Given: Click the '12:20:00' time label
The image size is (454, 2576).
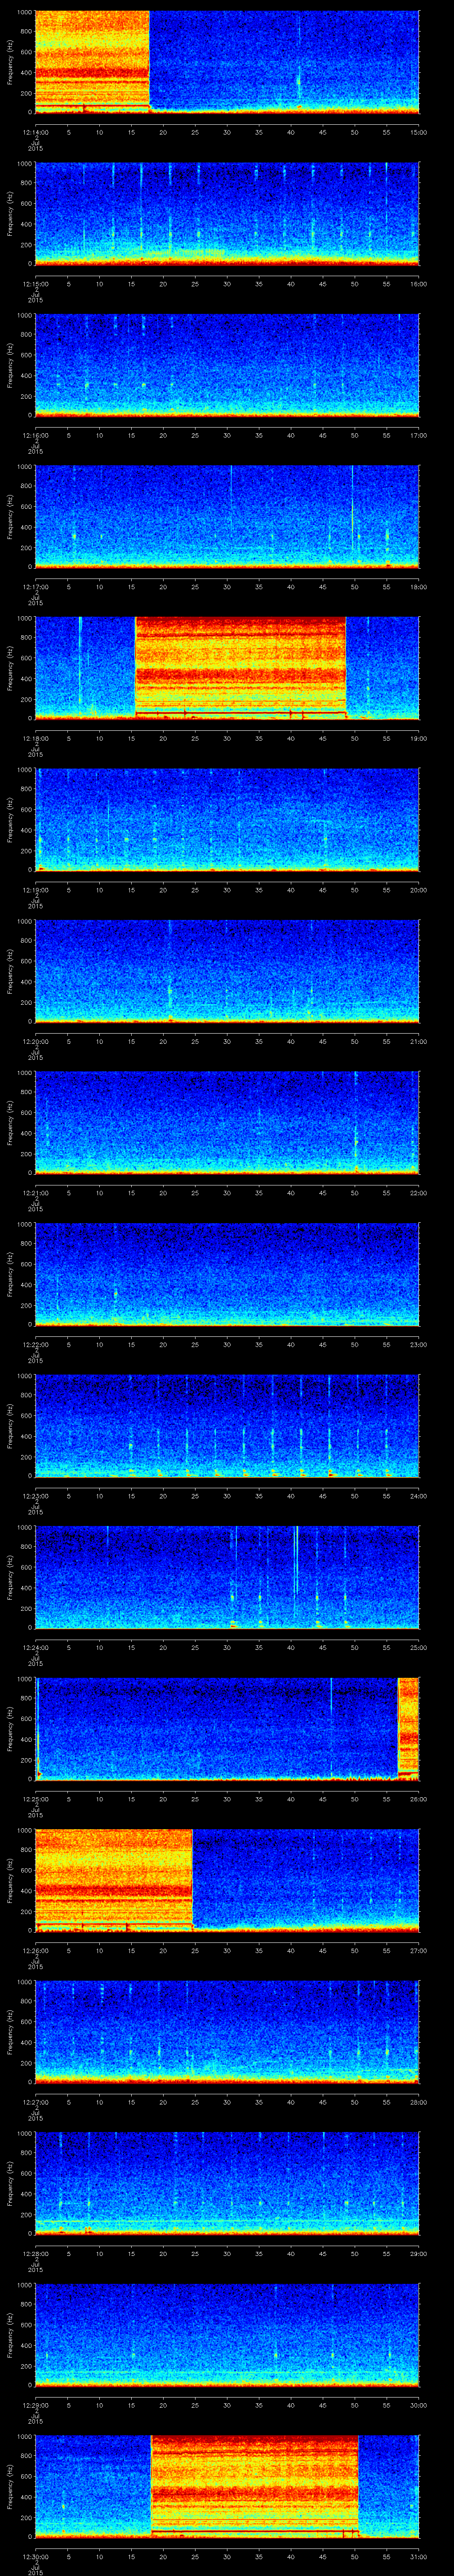Looking at the screenshot, I should (x=35, y=1041).
